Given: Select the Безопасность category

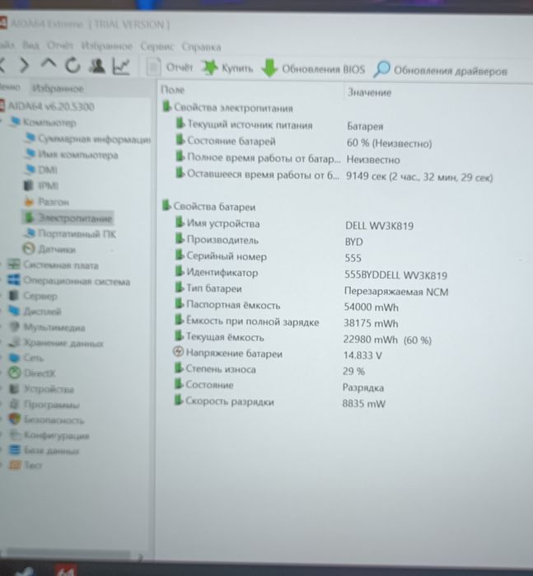Looking at the screenshot, I should tap(47, 419).
